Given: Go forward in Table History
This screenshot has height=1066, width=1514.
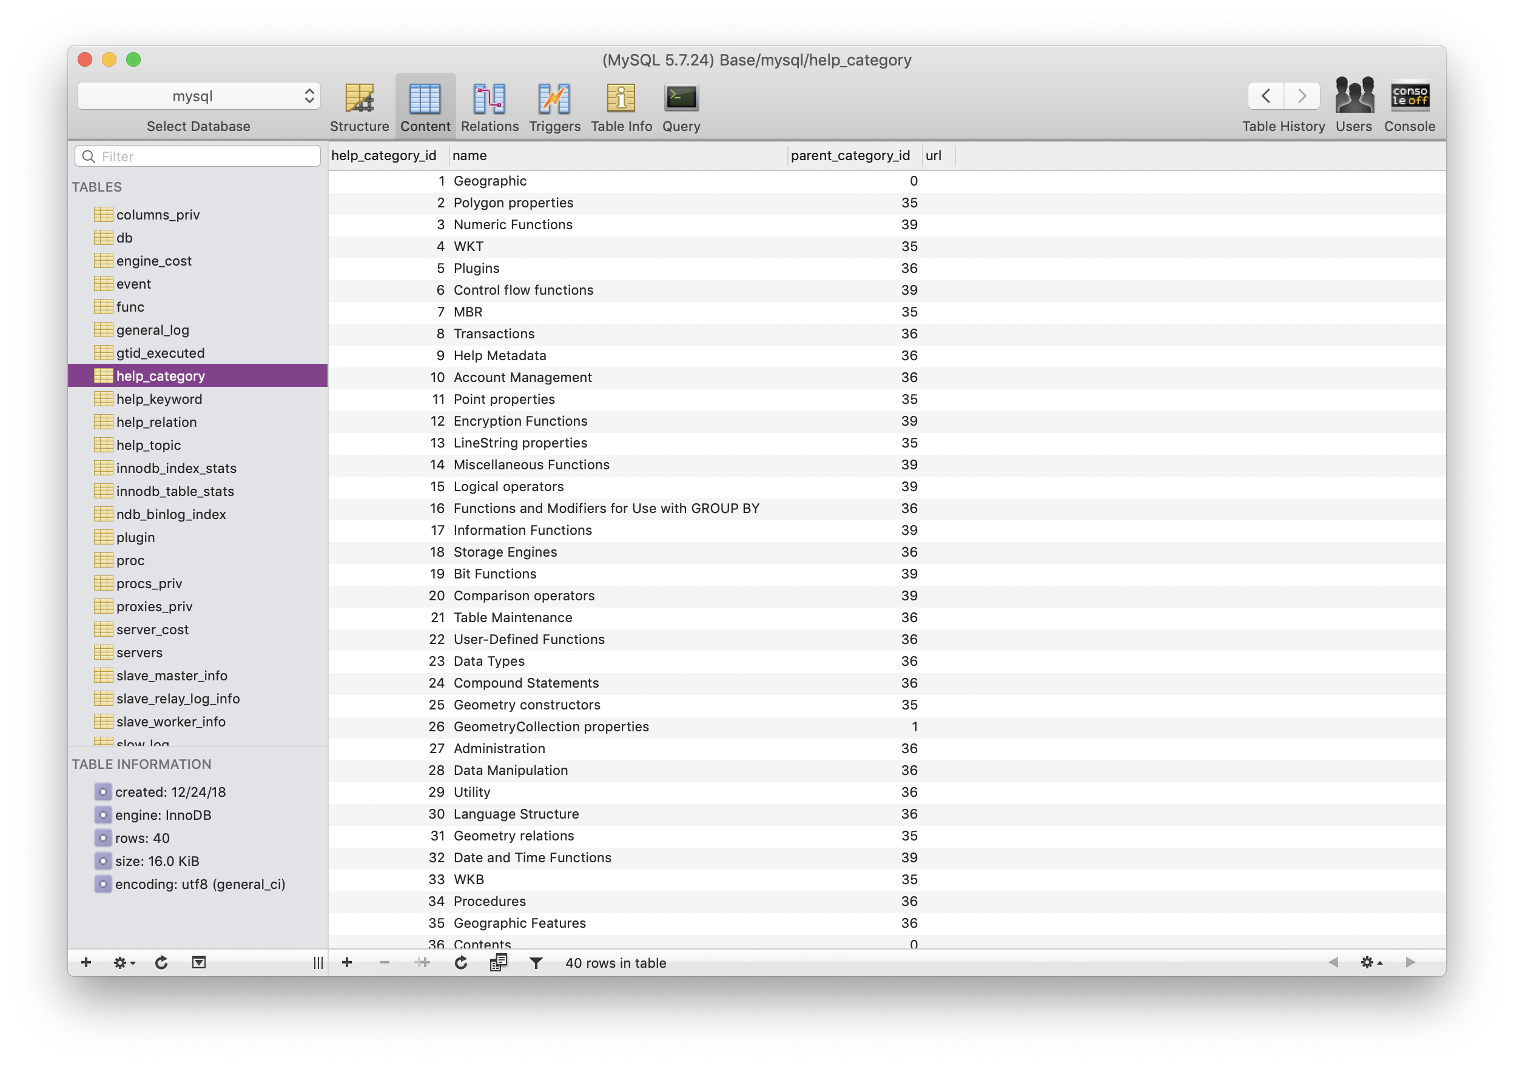Looking at the screenshot, I should click(x=1302, y=96).
